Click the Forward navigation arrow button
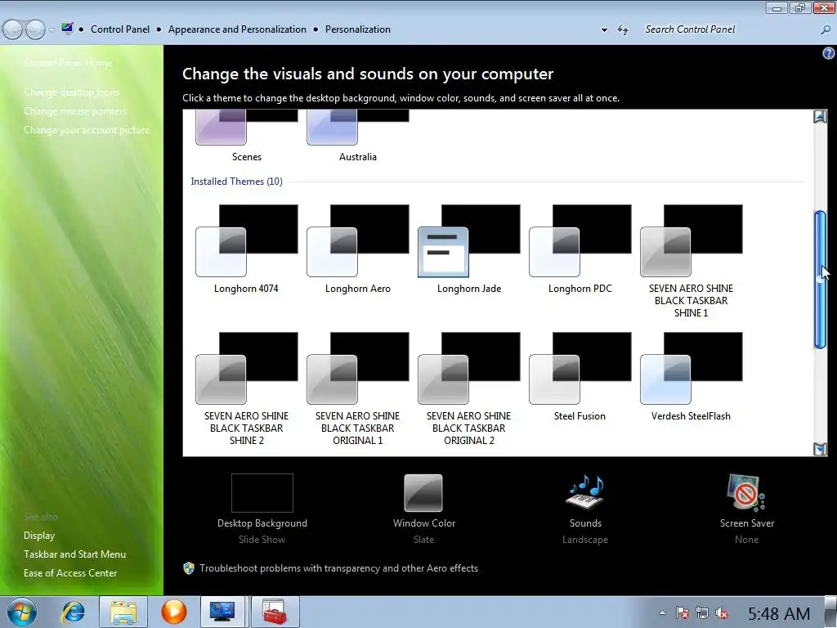 [x=35, y=29]
